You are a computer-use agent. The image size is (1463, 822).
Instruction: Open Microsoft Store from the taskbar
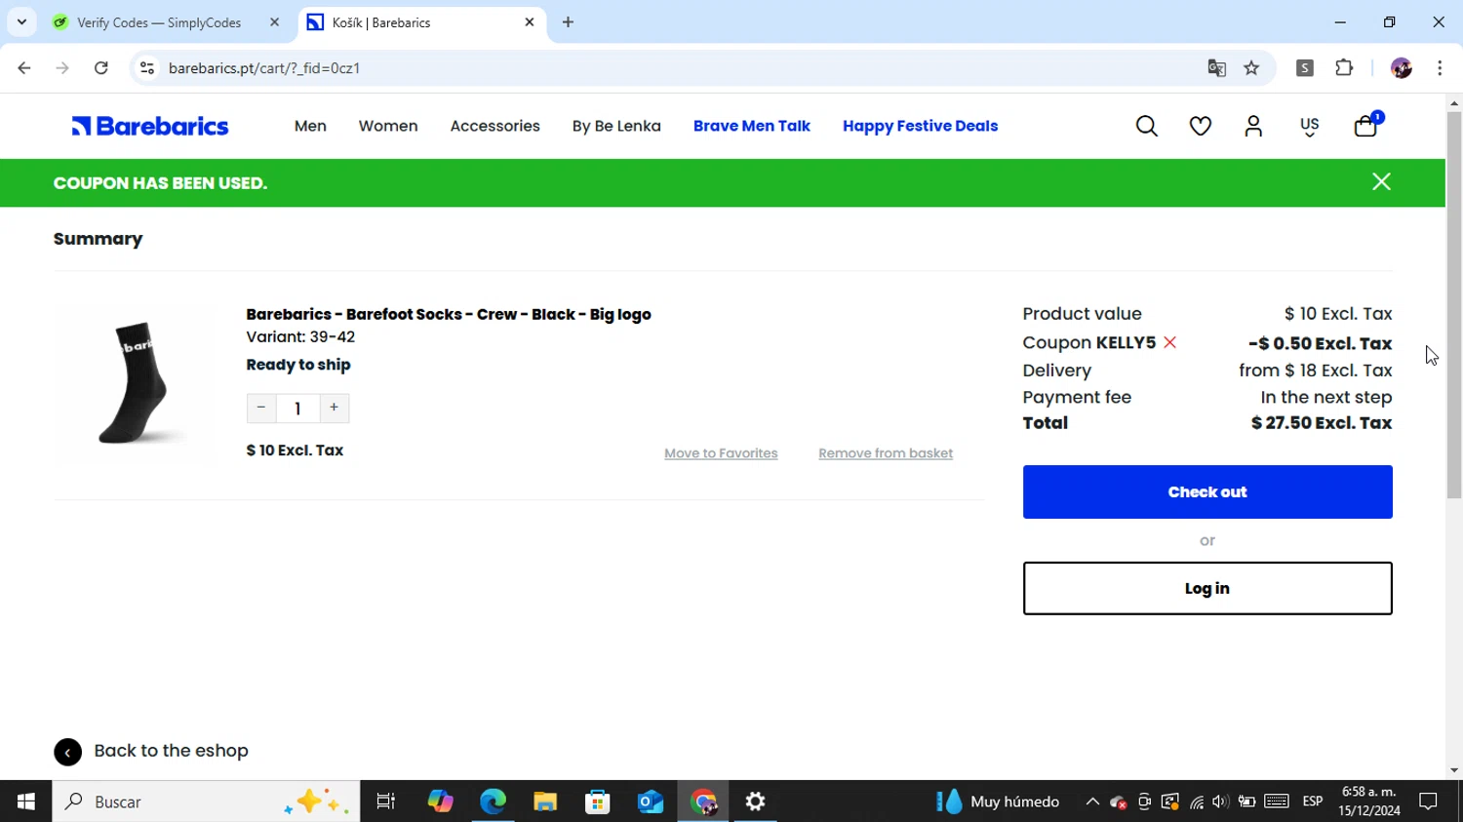click(x=598, y=802)
